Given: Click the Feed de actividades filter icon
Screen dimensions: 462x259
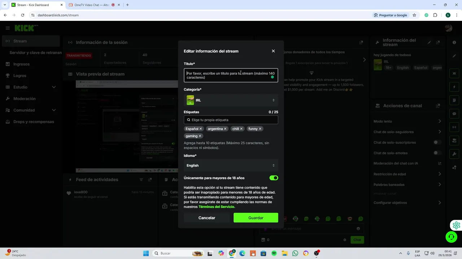Looking at the screenshot, I should pos(141,180).
